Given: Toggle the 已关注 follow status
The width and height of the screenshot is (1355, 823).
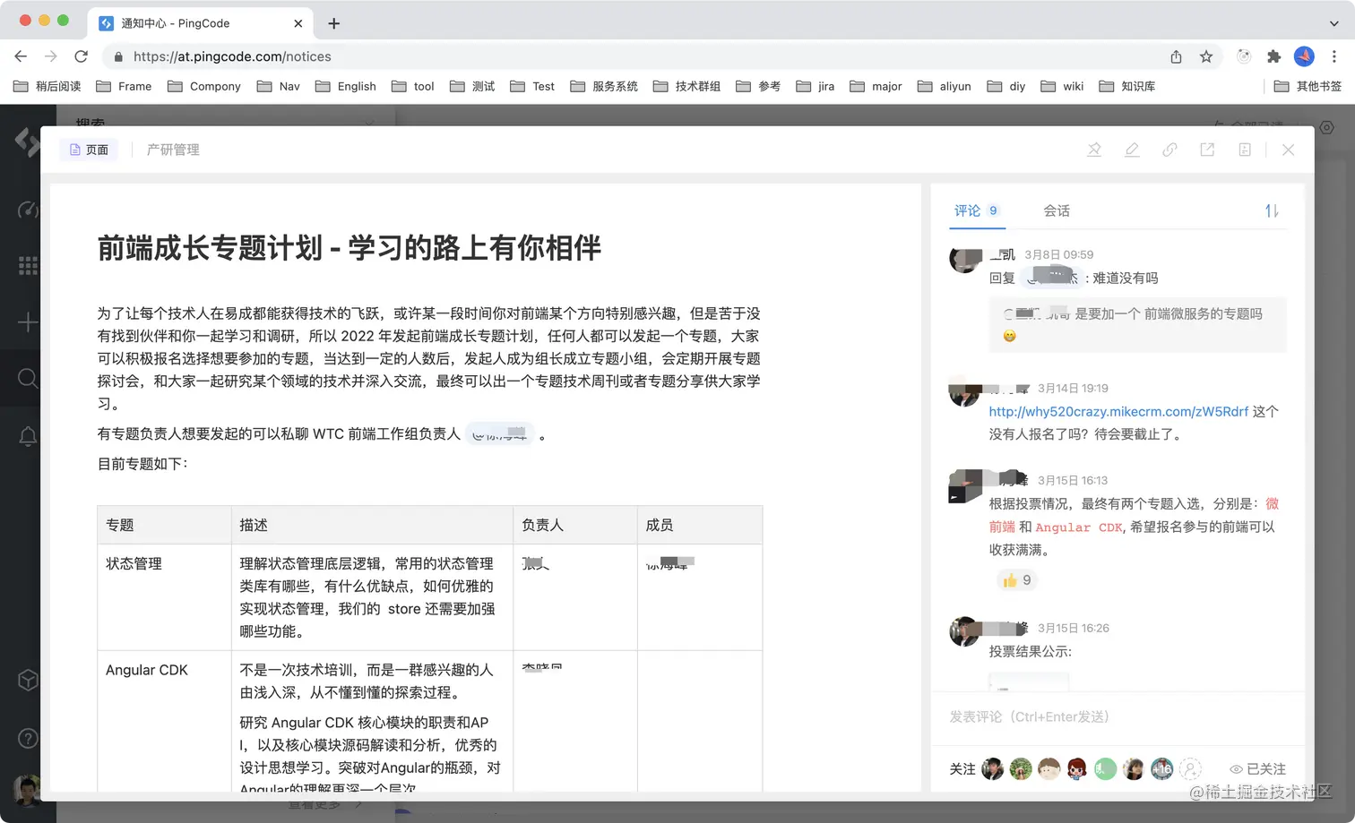Looking at the screenshot, I should point(1257,768).
